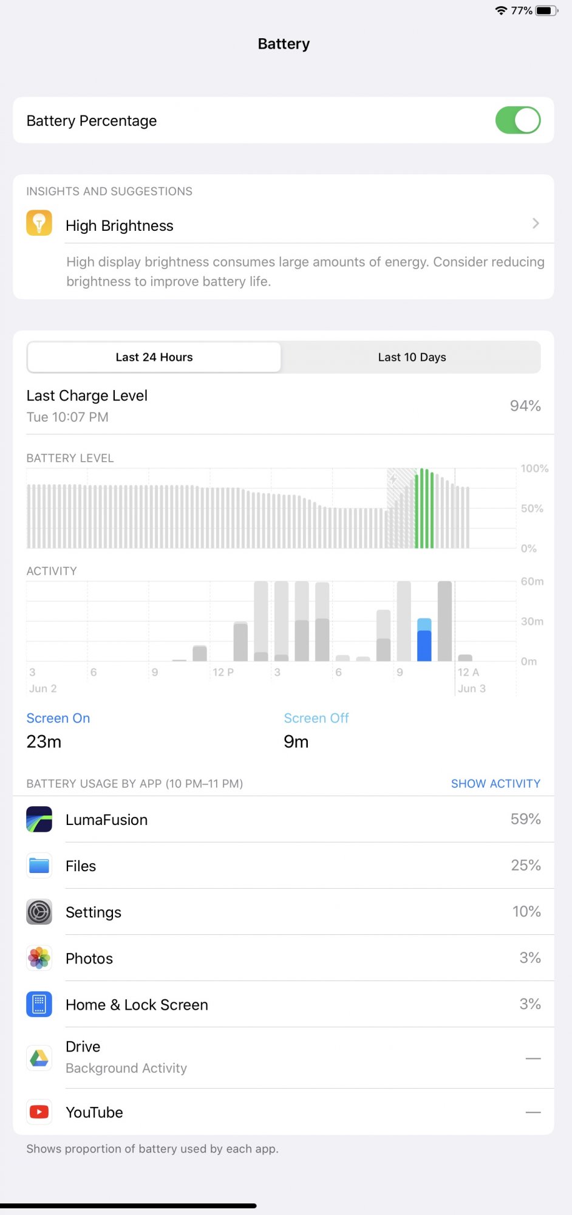
Task: Tap the Photos app icon
Action: click(39, 958)
